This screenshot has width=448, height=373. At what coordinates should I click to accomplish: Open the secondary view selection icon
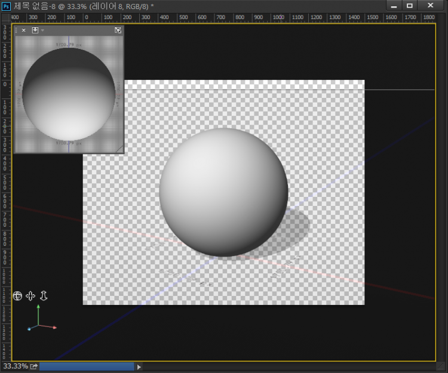[35, 30]
